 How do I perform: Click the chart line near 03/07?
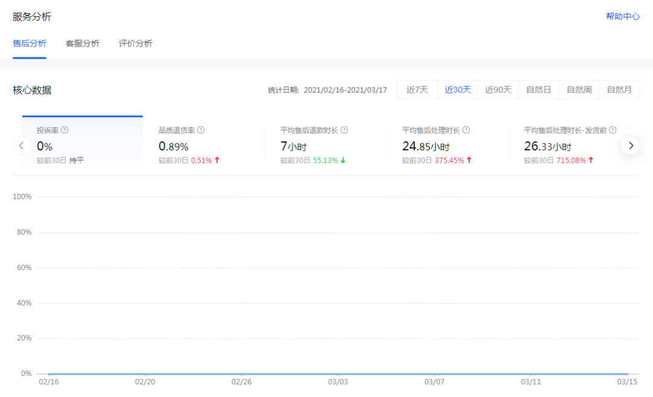point(435,372)
